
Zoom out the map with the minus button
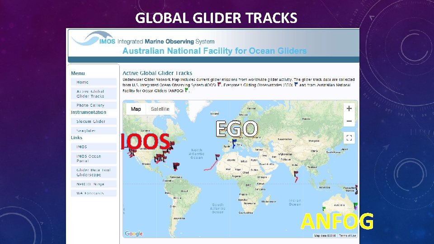[x=349, y=121]
